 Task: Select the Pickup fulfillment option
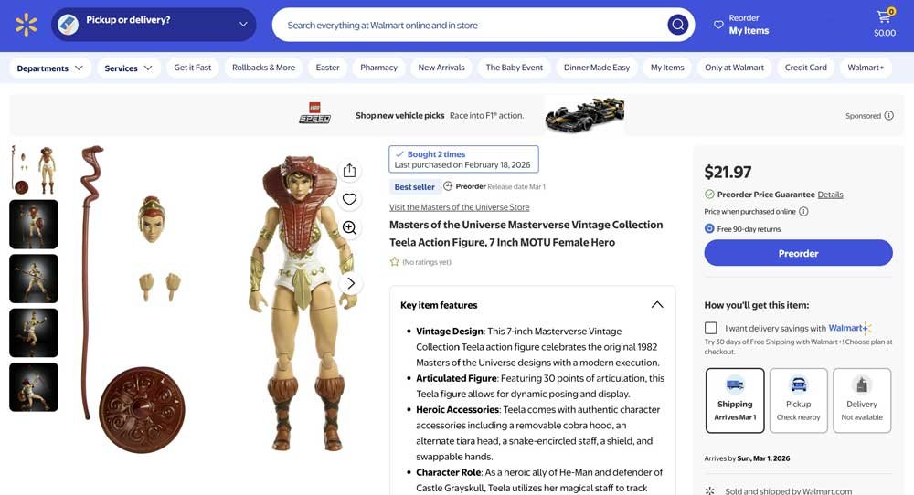pyautogui.click(x=798, y=400)
